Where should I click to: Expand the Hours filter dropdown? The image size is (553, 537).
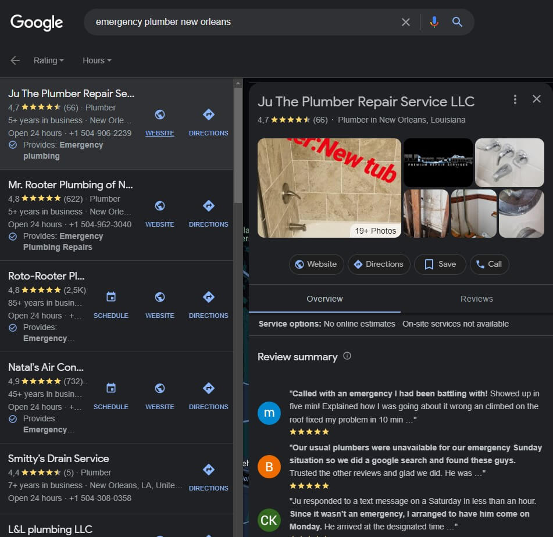[97, 60]
